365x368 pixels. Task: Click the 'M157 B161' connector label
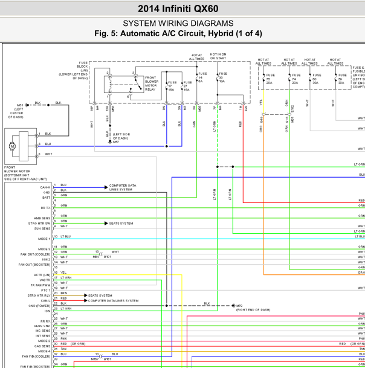101,360
